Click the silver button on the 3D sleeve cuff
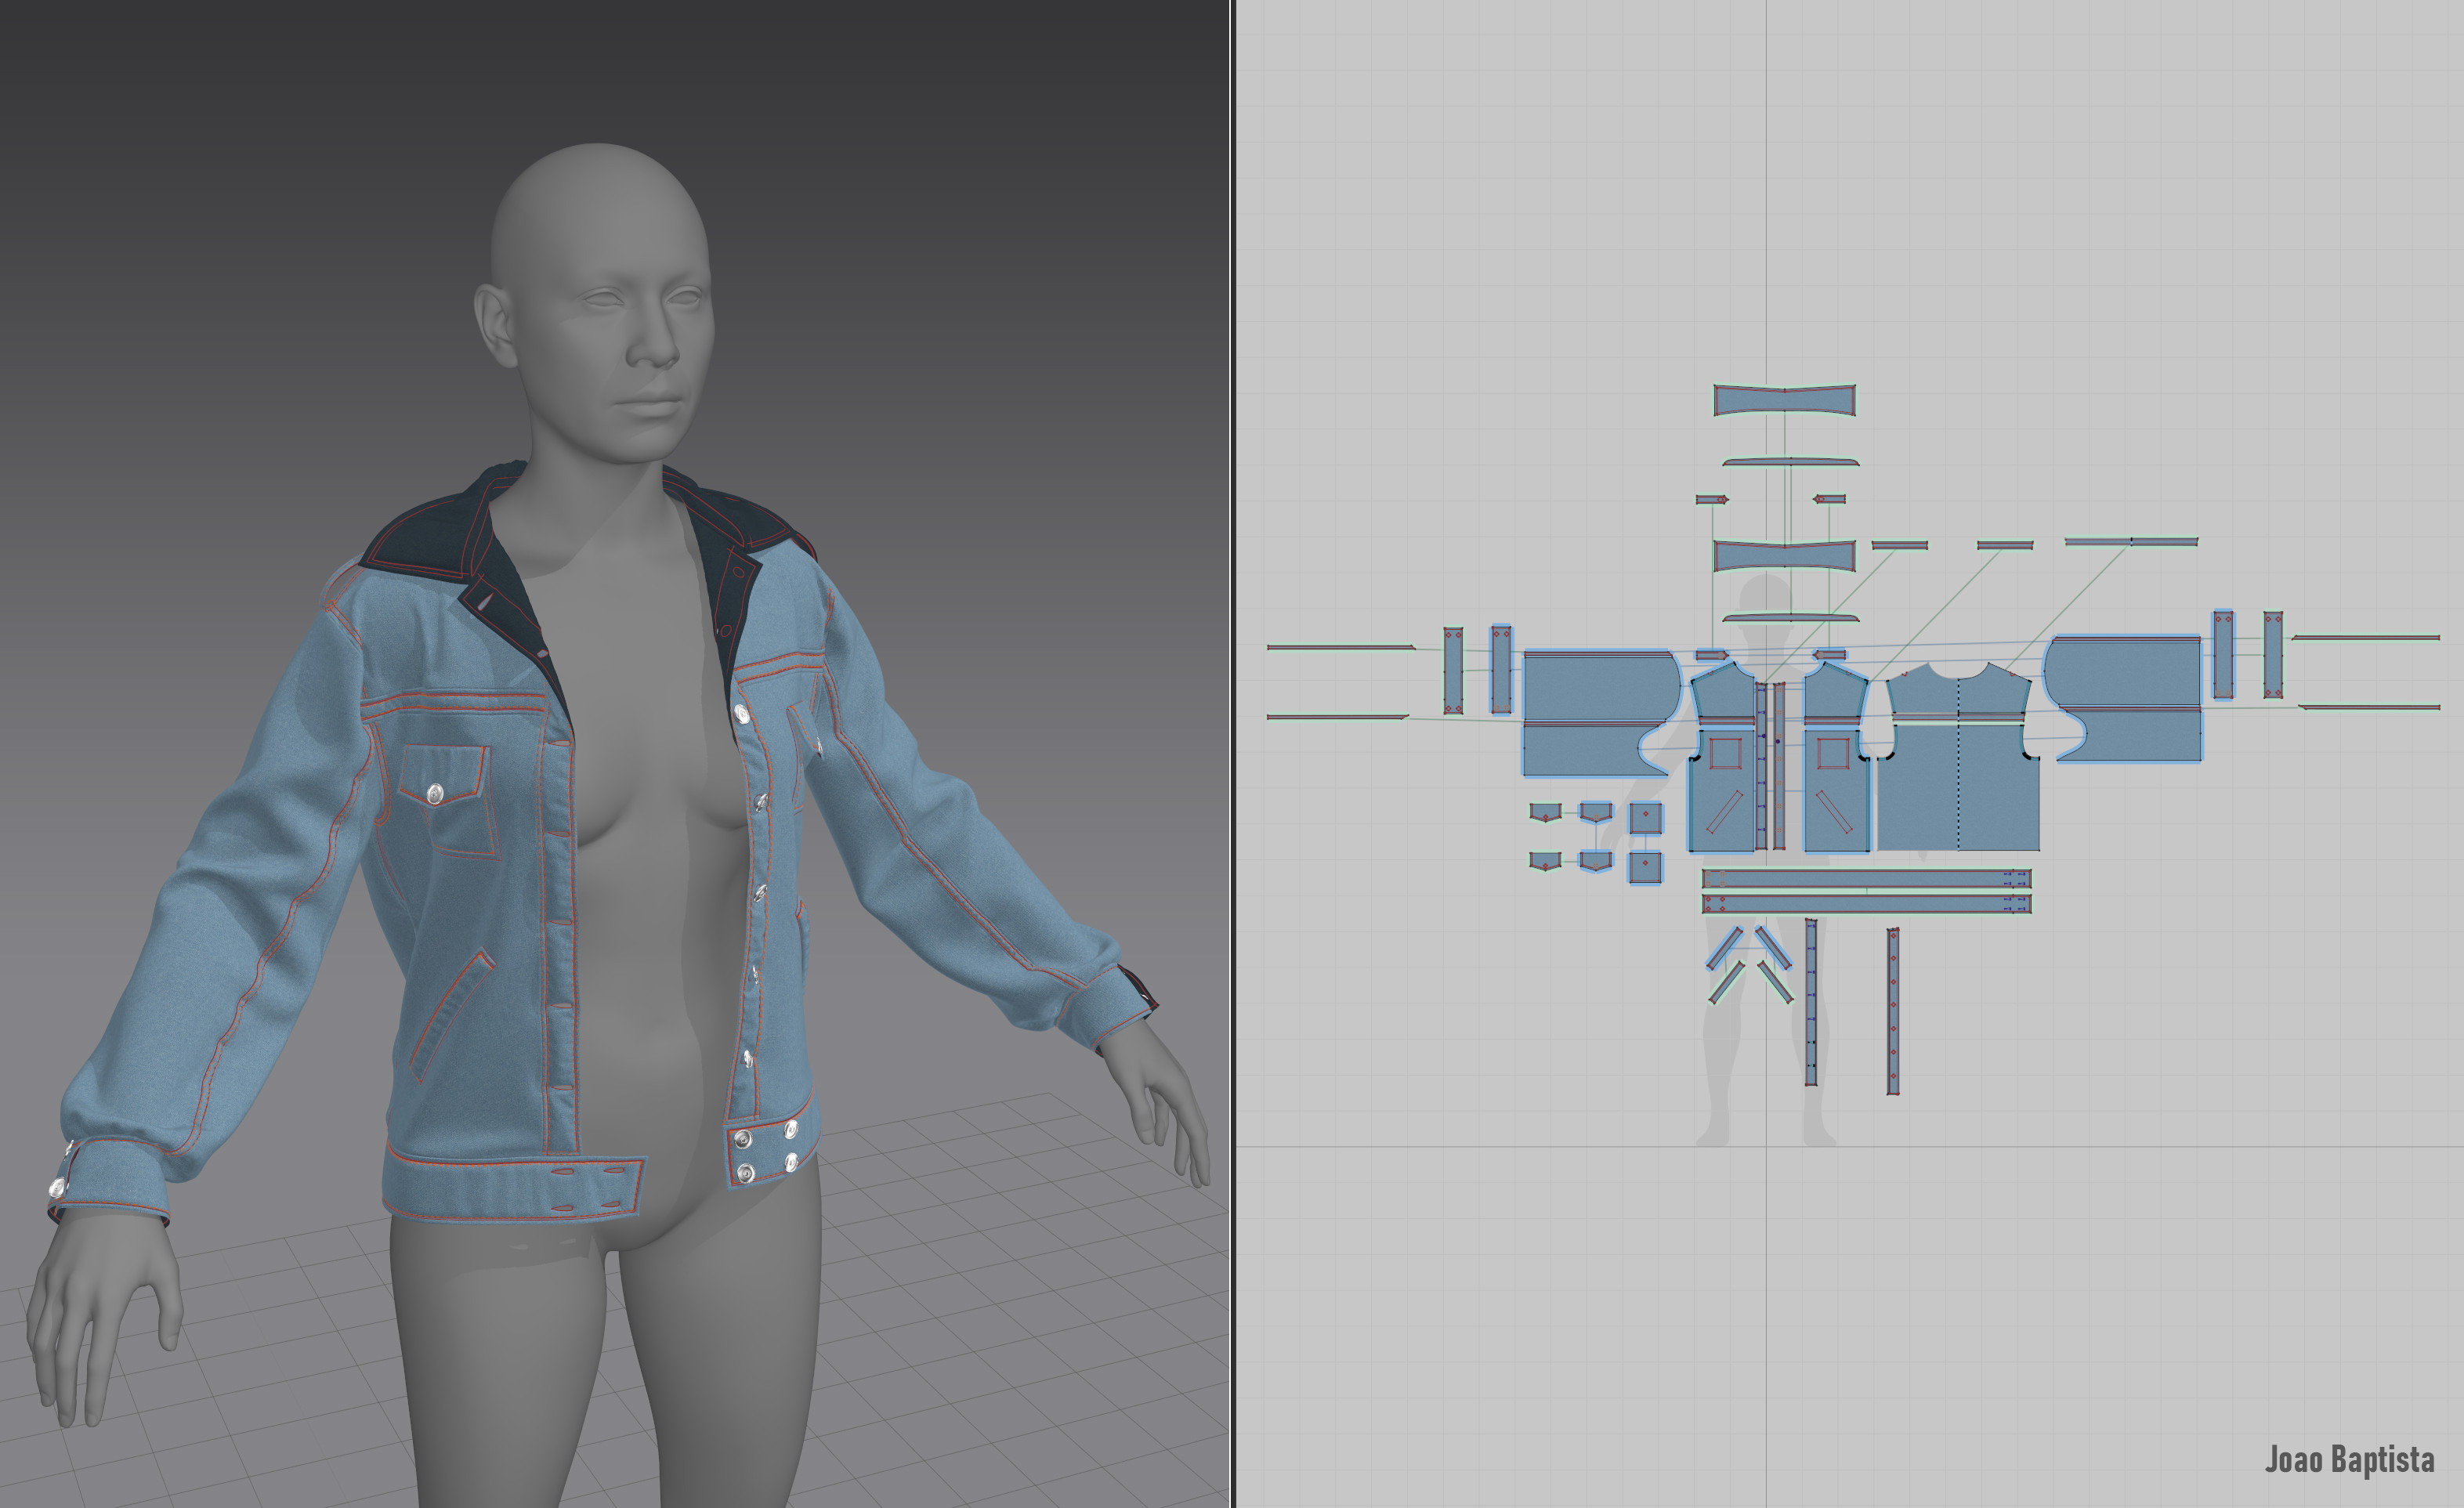The width and height of the screenshot is (2464, 1508). point(57,1187)
